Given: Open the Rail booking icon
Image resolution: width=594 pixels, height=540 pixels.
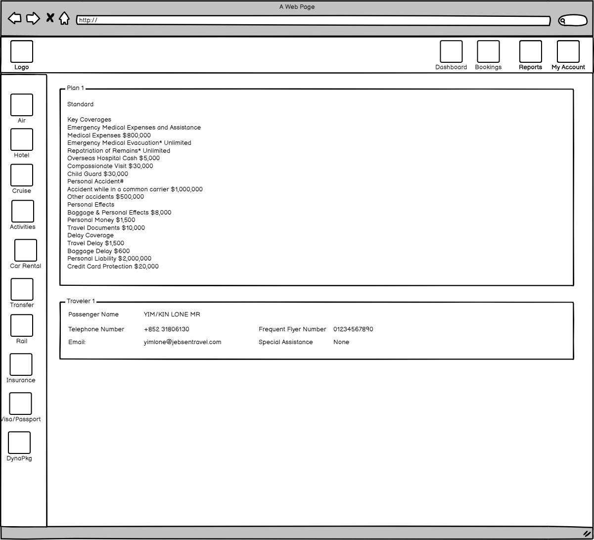Looking at the screenshot, I should 22,325.
